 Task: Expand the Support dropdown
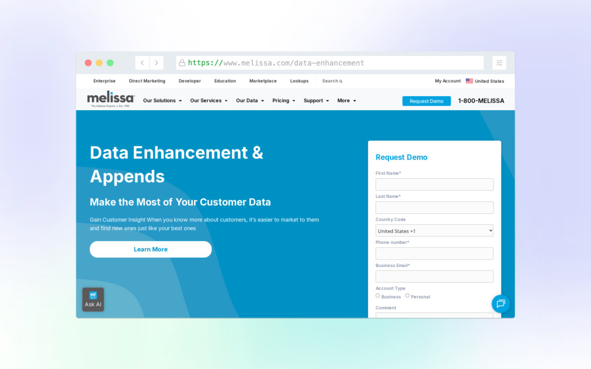point(316,100)
